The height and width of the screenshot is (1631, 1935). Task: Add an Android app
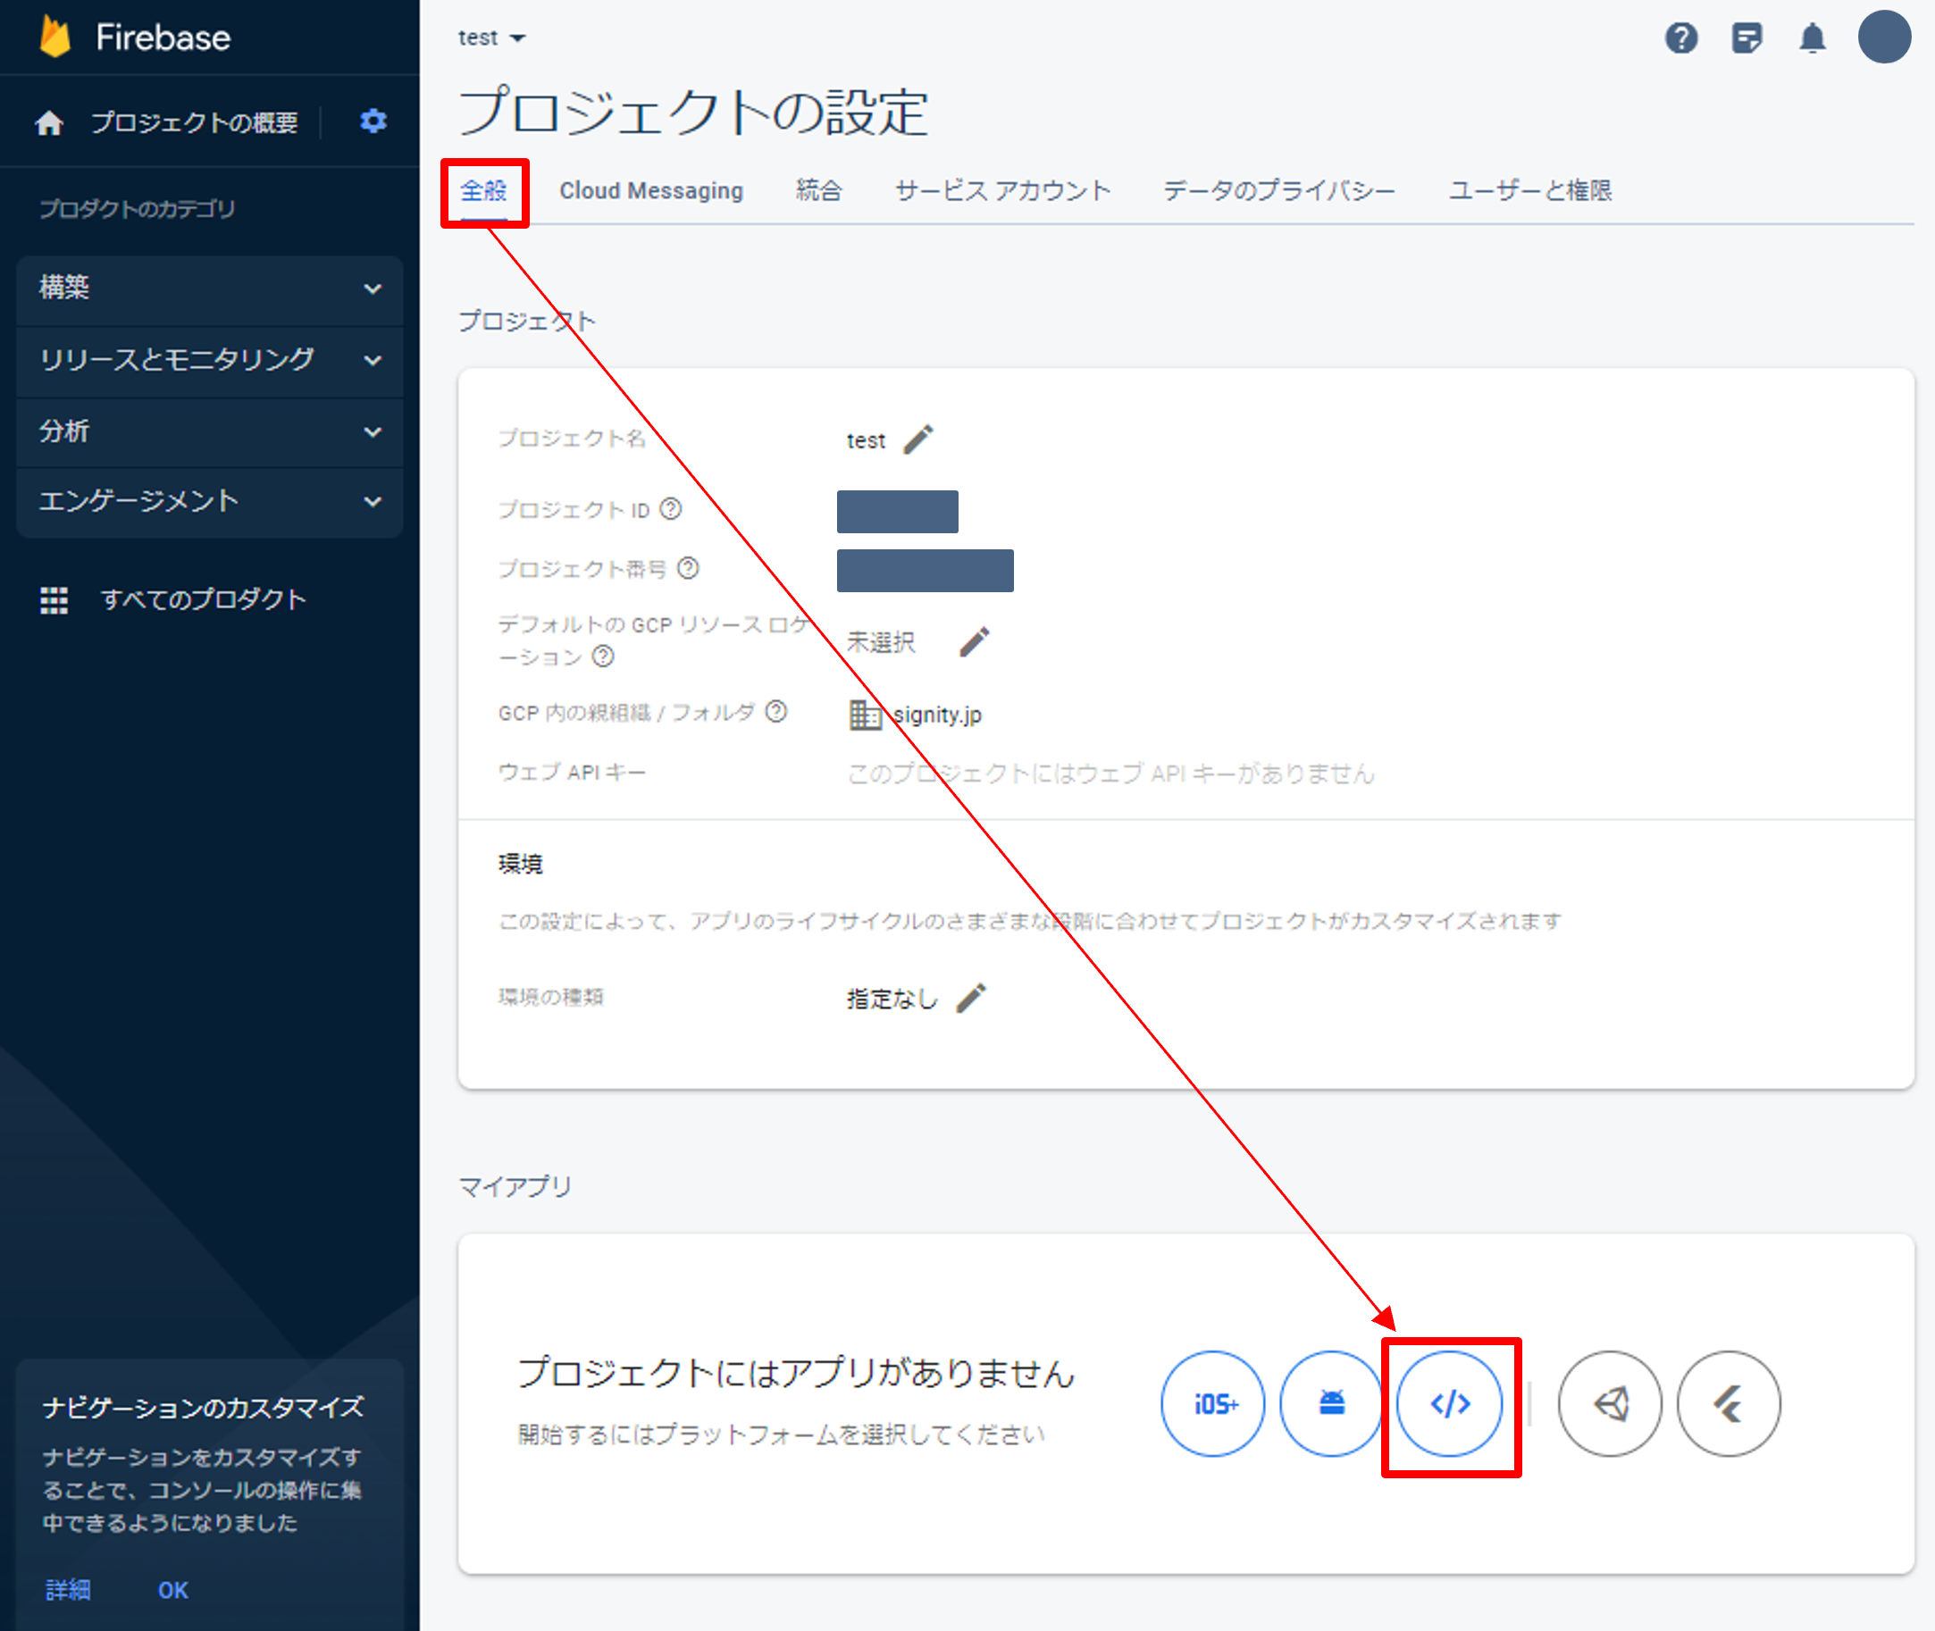click(x=1331, y=1403)
